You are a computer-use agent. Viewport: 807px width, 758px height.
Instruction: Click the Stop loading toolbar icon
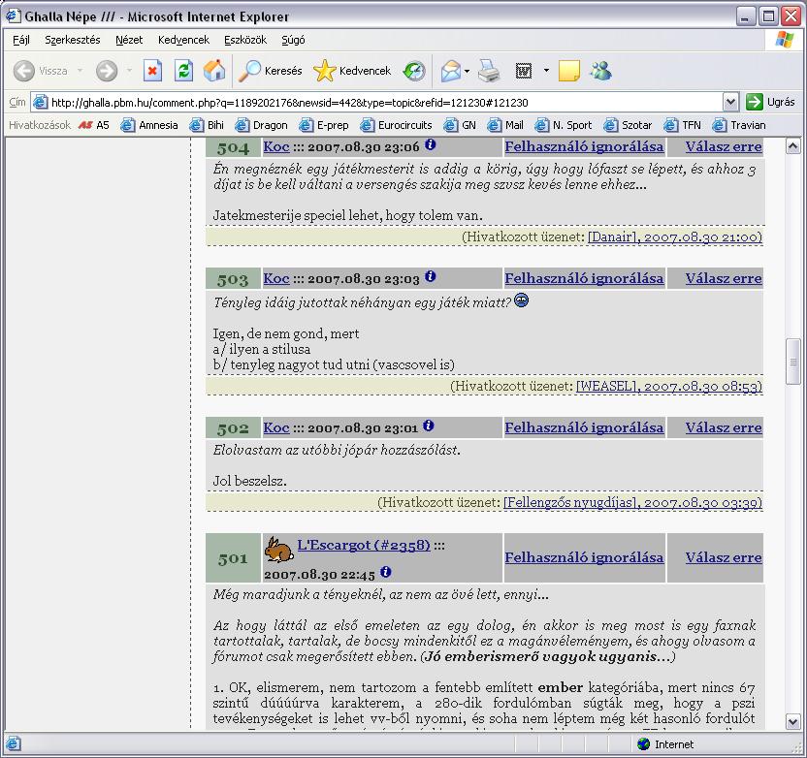tap(152, 71)
